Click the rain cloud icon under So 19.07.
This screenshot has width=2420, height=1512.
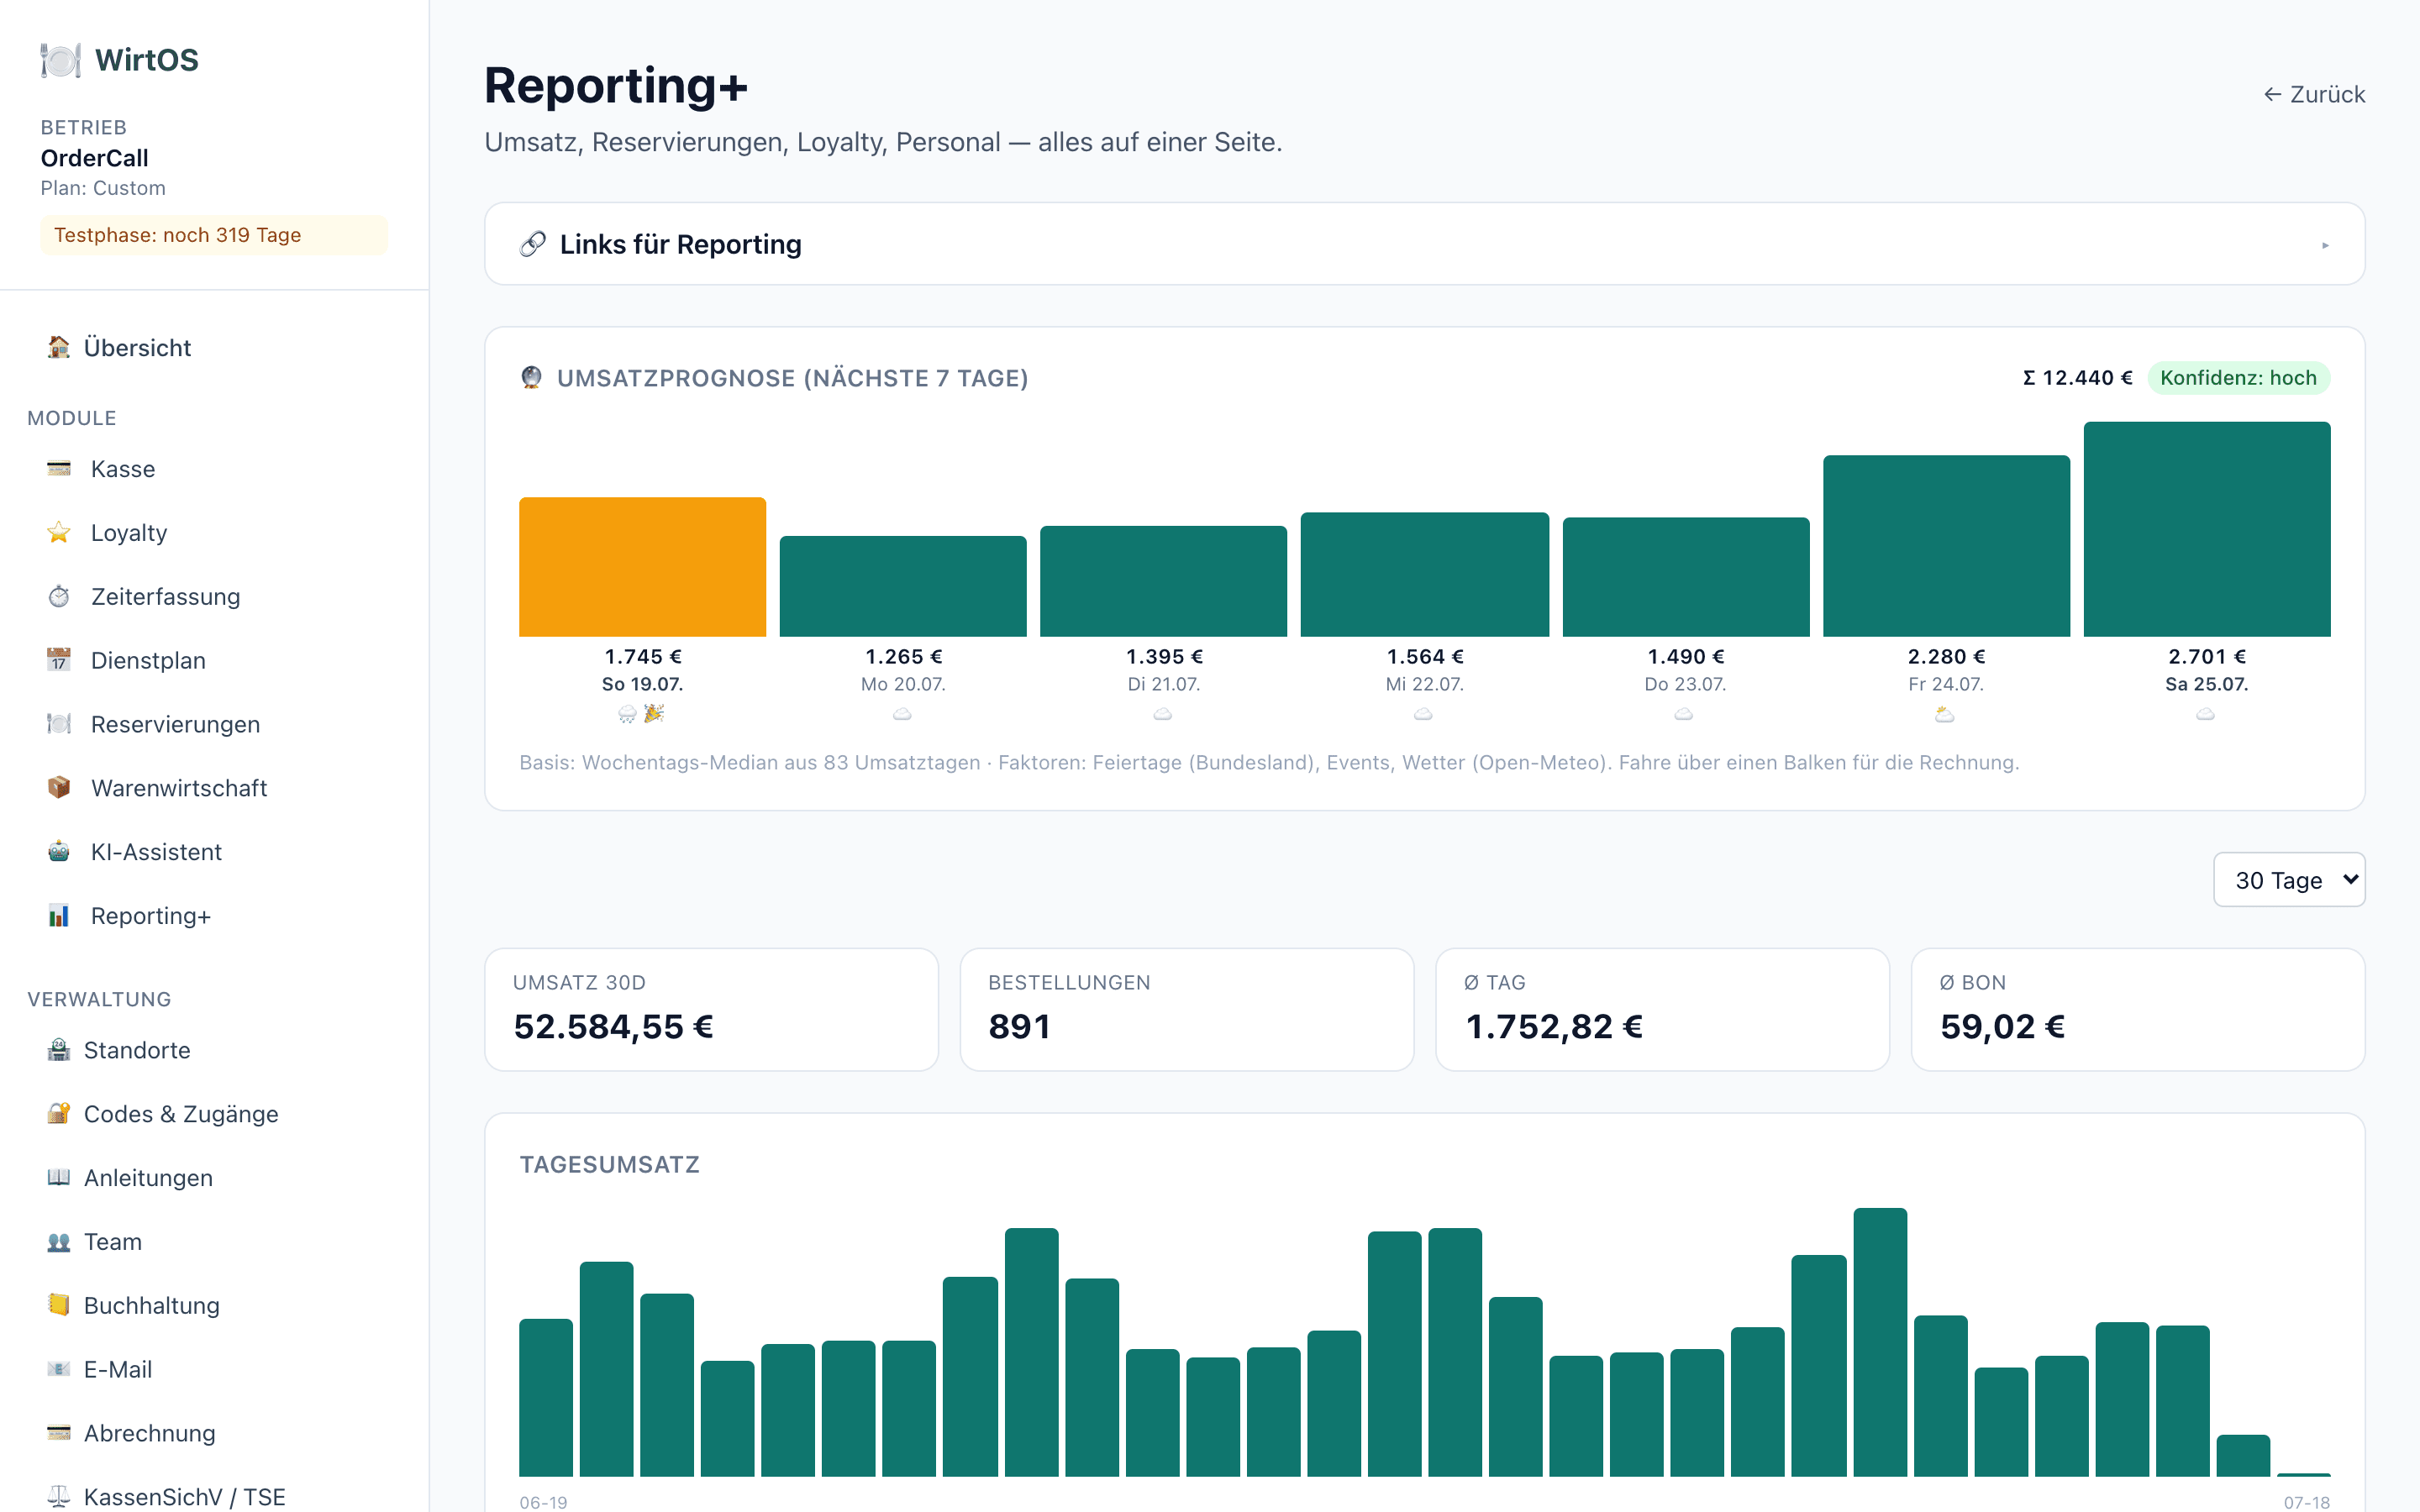(x=627, y=713)
